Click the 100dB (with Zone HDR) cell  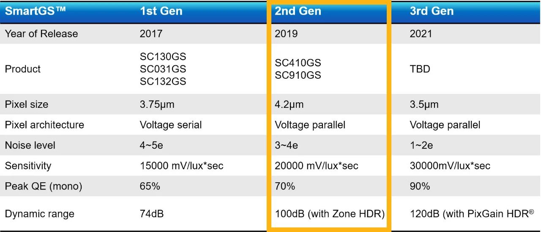(x=330, y=214)
